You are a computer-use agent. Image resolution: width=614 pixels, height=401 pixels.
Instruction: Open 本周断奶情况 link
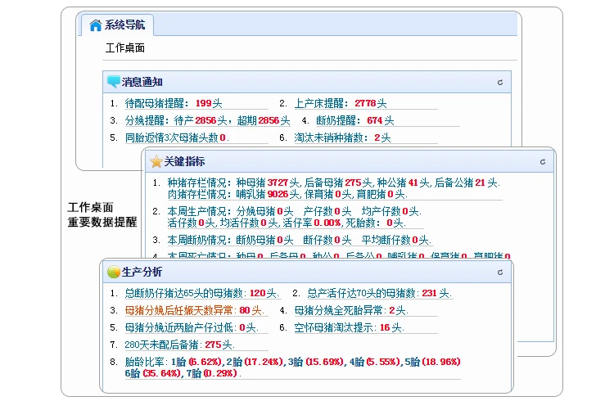299,240
